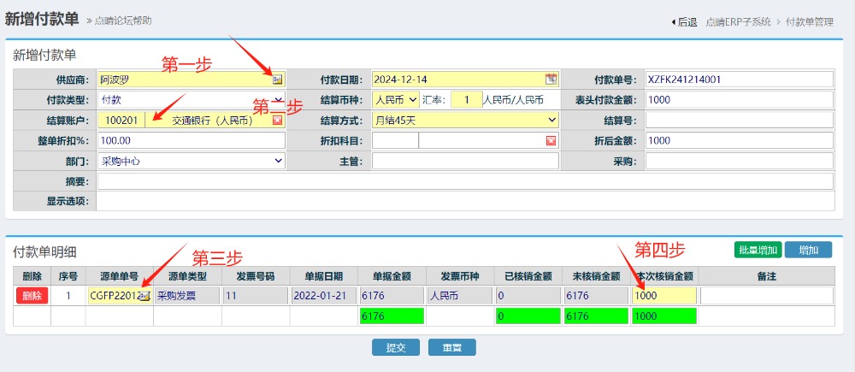The image size is (855, 372).
Task: Click the 结算账户 account lookup icon
Action: 277,121
